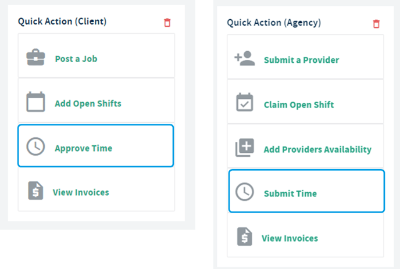Delete the Quick Action (Client) widget
This screenshot has width=400, height=269.
pyautogui.click(x=167, y=23)
